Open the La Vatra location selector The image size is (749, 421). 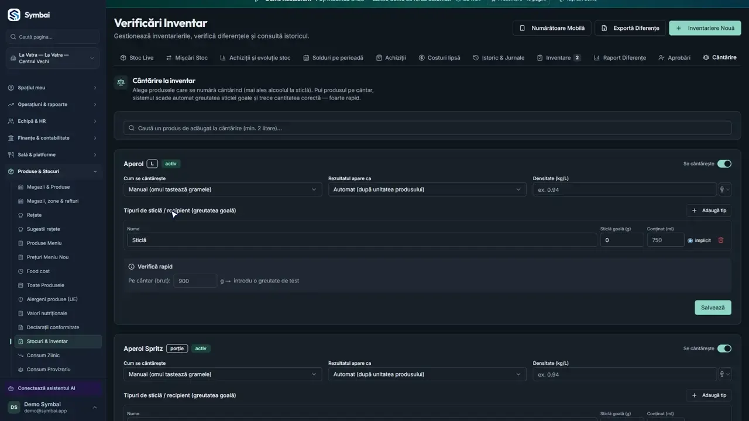(53, 58)
